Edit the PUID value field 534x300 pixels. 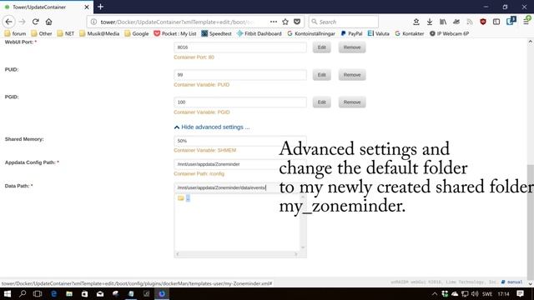[x=240, y=75]
